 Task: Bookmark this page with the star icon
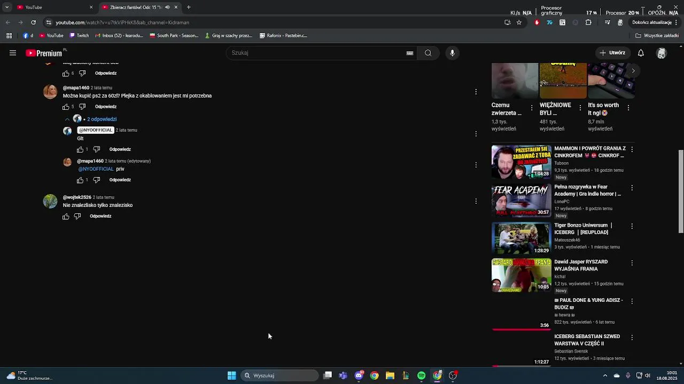(519, 22)
